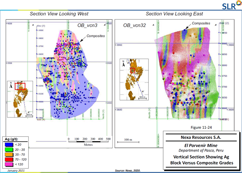Click the 'Section View Looking West' heading
Image resolution: width=242 pixels, height=173 pixels.
point(59,14)
